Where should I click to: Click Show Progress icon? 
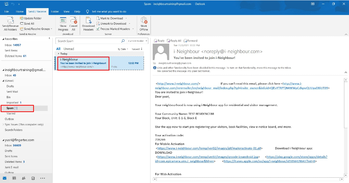[63, 20]
